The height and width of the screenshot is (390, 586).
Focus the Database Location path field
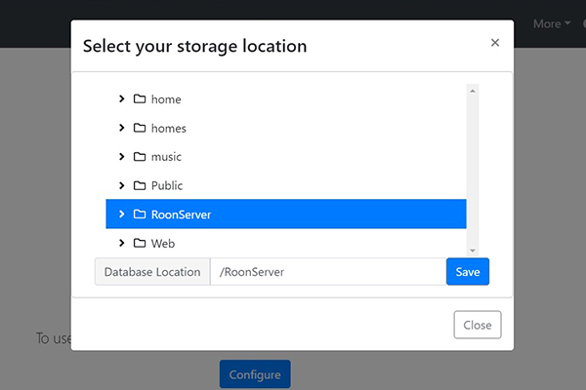click(328, 272)
